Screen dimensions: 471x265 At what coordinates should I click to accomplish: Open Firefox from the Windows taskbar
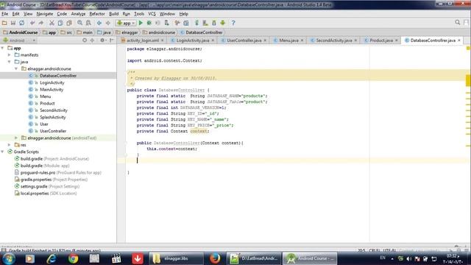215,258
